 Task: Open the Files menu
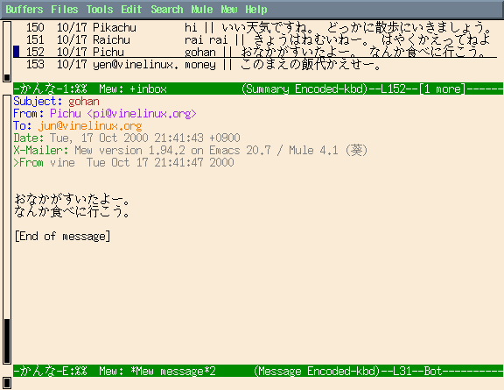[x=64, y=10]
